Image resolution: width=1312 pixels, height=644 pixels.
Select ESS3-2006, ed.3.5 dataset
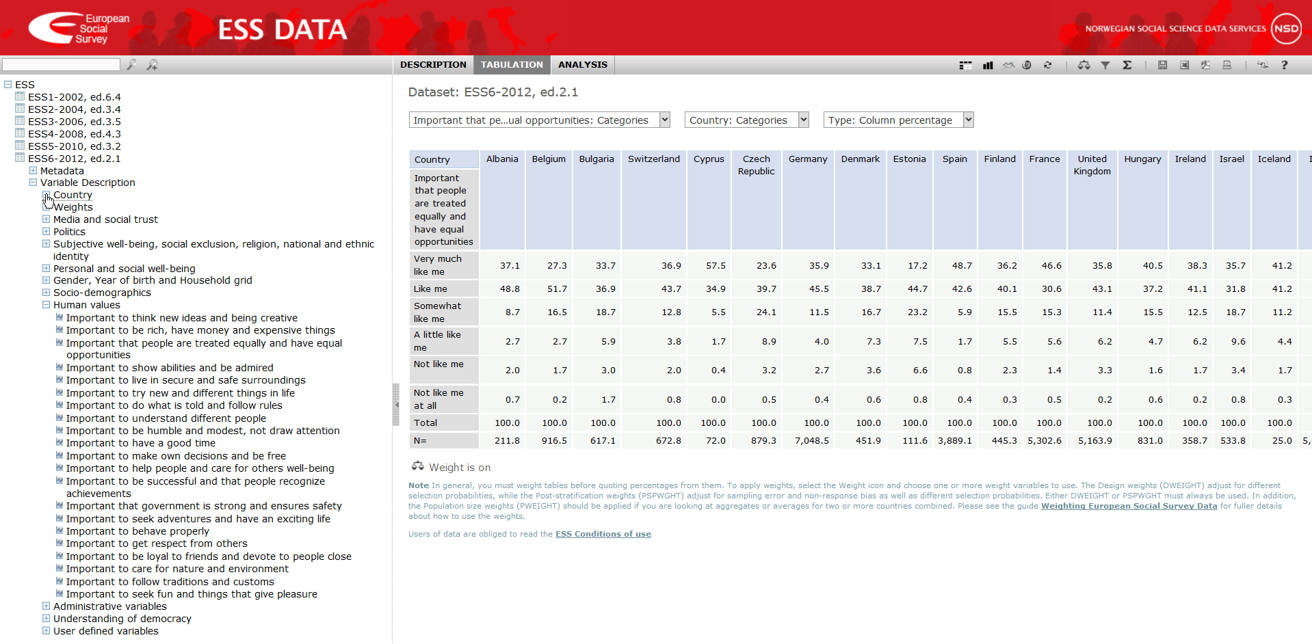coord(74,121)
